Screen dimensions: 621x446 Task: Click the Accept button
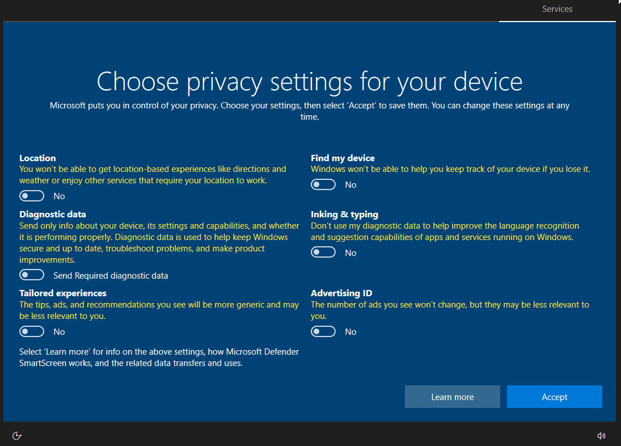(x=555, y=397)
